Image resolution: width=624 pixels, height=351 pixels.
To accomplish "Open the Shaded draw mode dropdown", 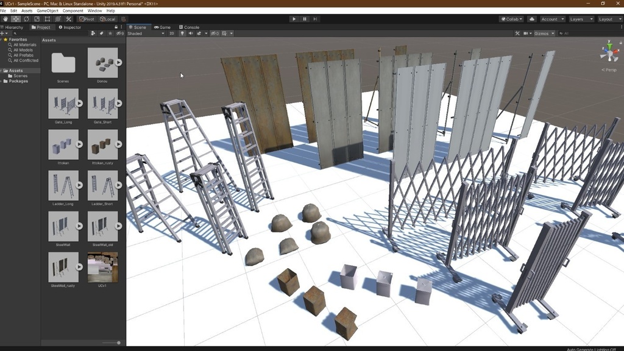I will click(146, 34).
